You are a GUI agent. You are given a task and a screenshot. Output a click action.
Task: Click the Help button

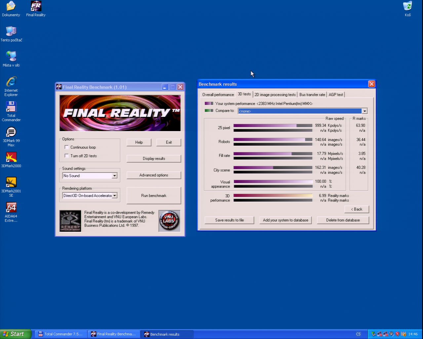tap(139, 142)
